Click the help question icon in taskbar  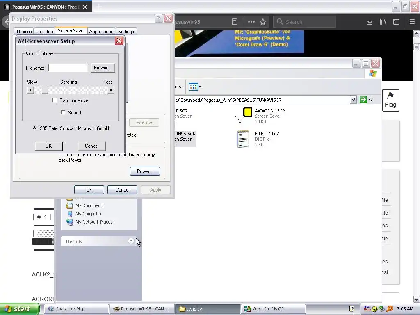pos(352,309)
